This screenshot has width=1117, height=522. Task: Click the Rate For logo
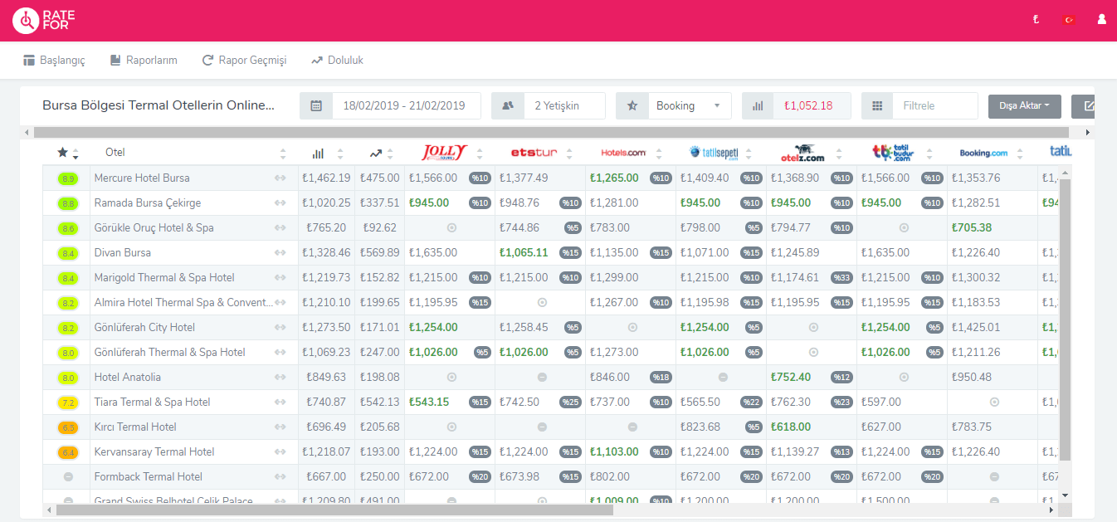coord(41,21)
